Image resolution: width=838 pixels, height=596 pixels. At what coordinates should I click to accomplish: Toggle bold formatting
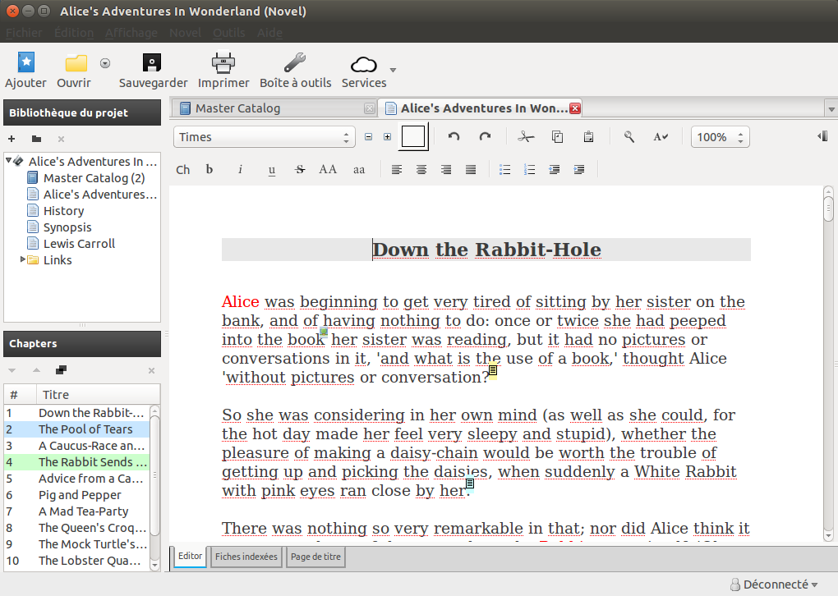[x=209, y=169]
